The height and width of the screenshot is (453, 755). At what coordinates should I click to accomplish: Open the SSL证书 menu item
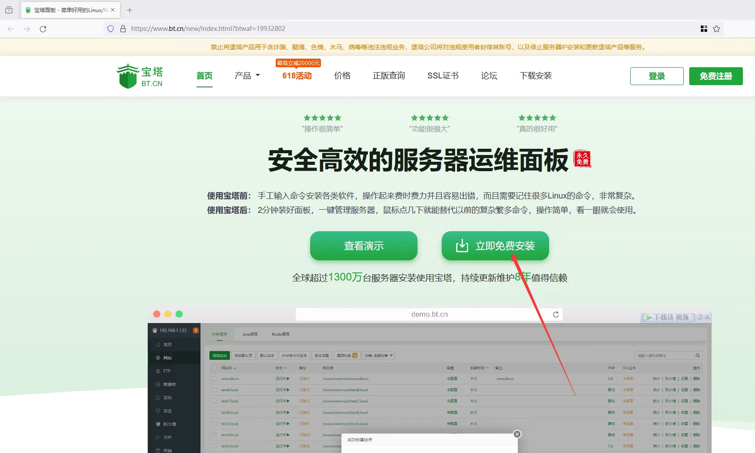click(443, 76)
